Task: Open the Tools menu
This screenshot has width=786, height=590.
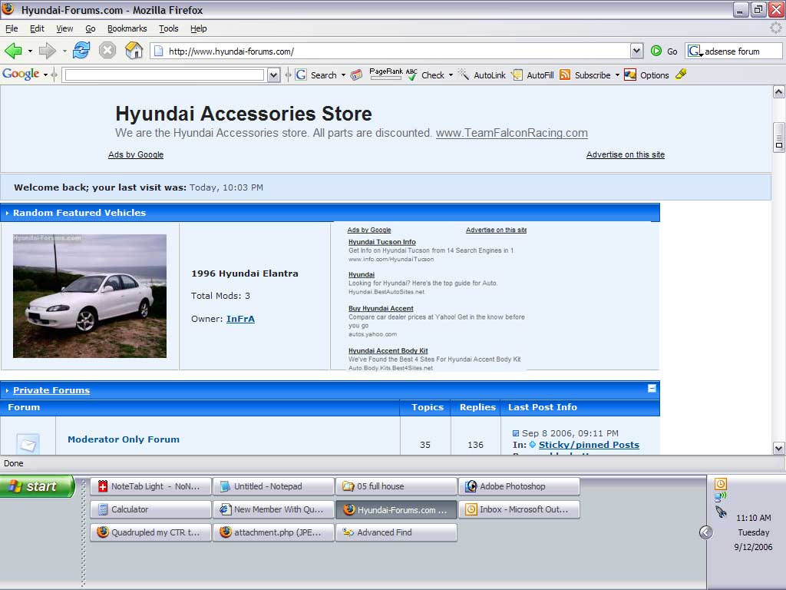Action: tap(168, 28)
